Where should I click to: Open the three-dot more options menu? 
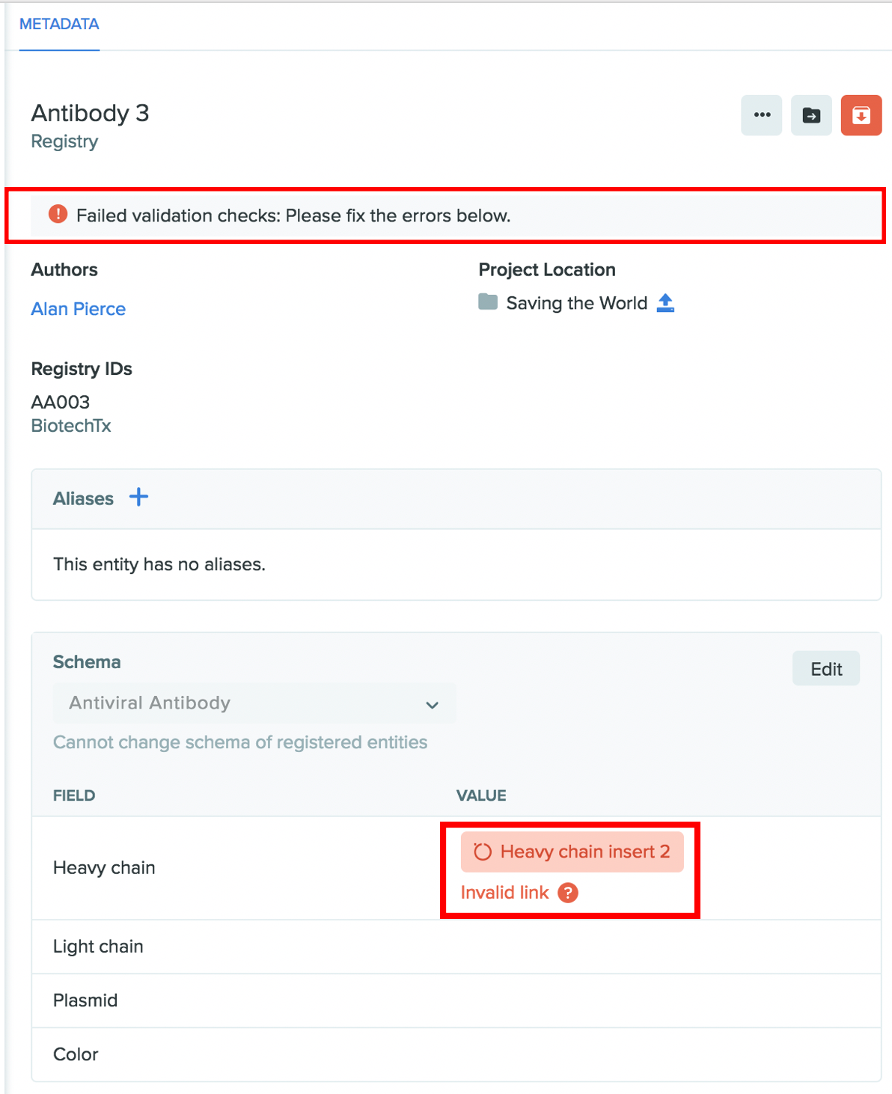(761, 115)
